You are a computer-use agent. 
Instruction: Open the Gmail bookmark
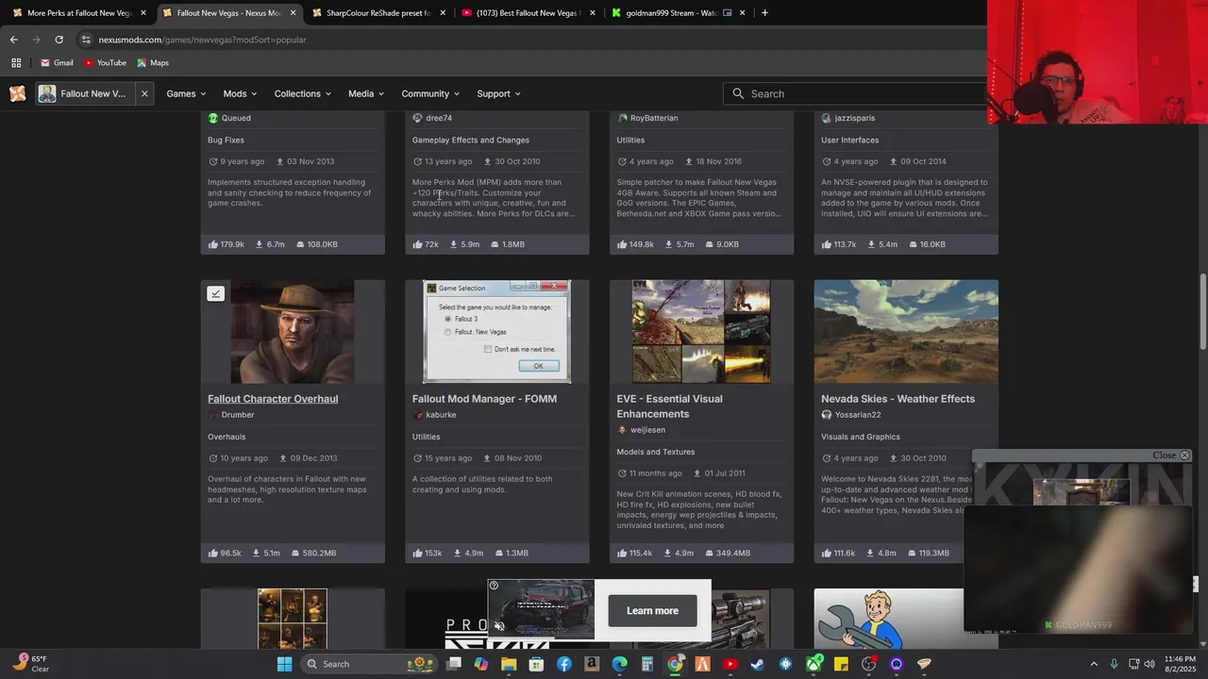(57, 63)
